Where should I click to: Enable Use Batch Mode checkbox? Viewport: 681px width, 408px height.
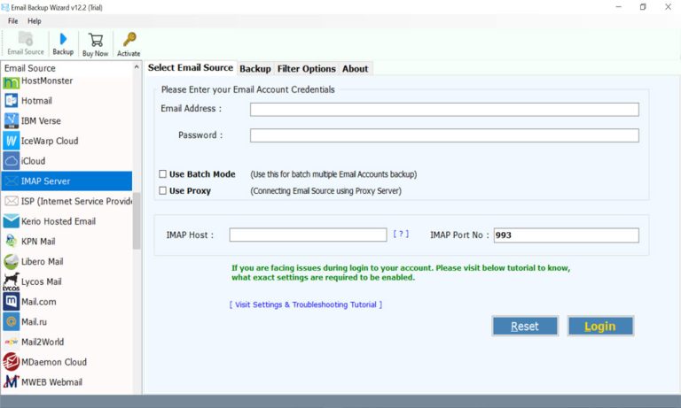[x=163, y=173]
